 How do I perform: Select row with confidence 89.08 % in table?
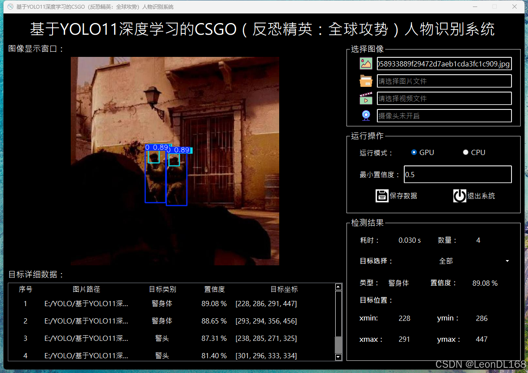[x=172, y=304]
